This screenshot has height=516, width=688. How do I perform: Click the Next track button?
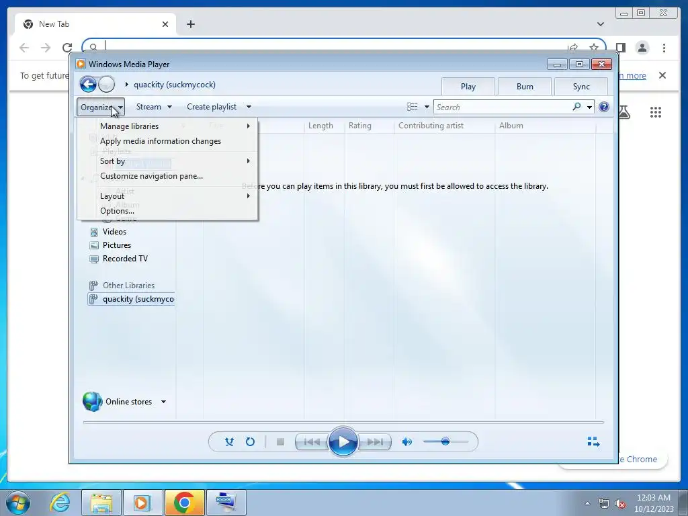375,442
